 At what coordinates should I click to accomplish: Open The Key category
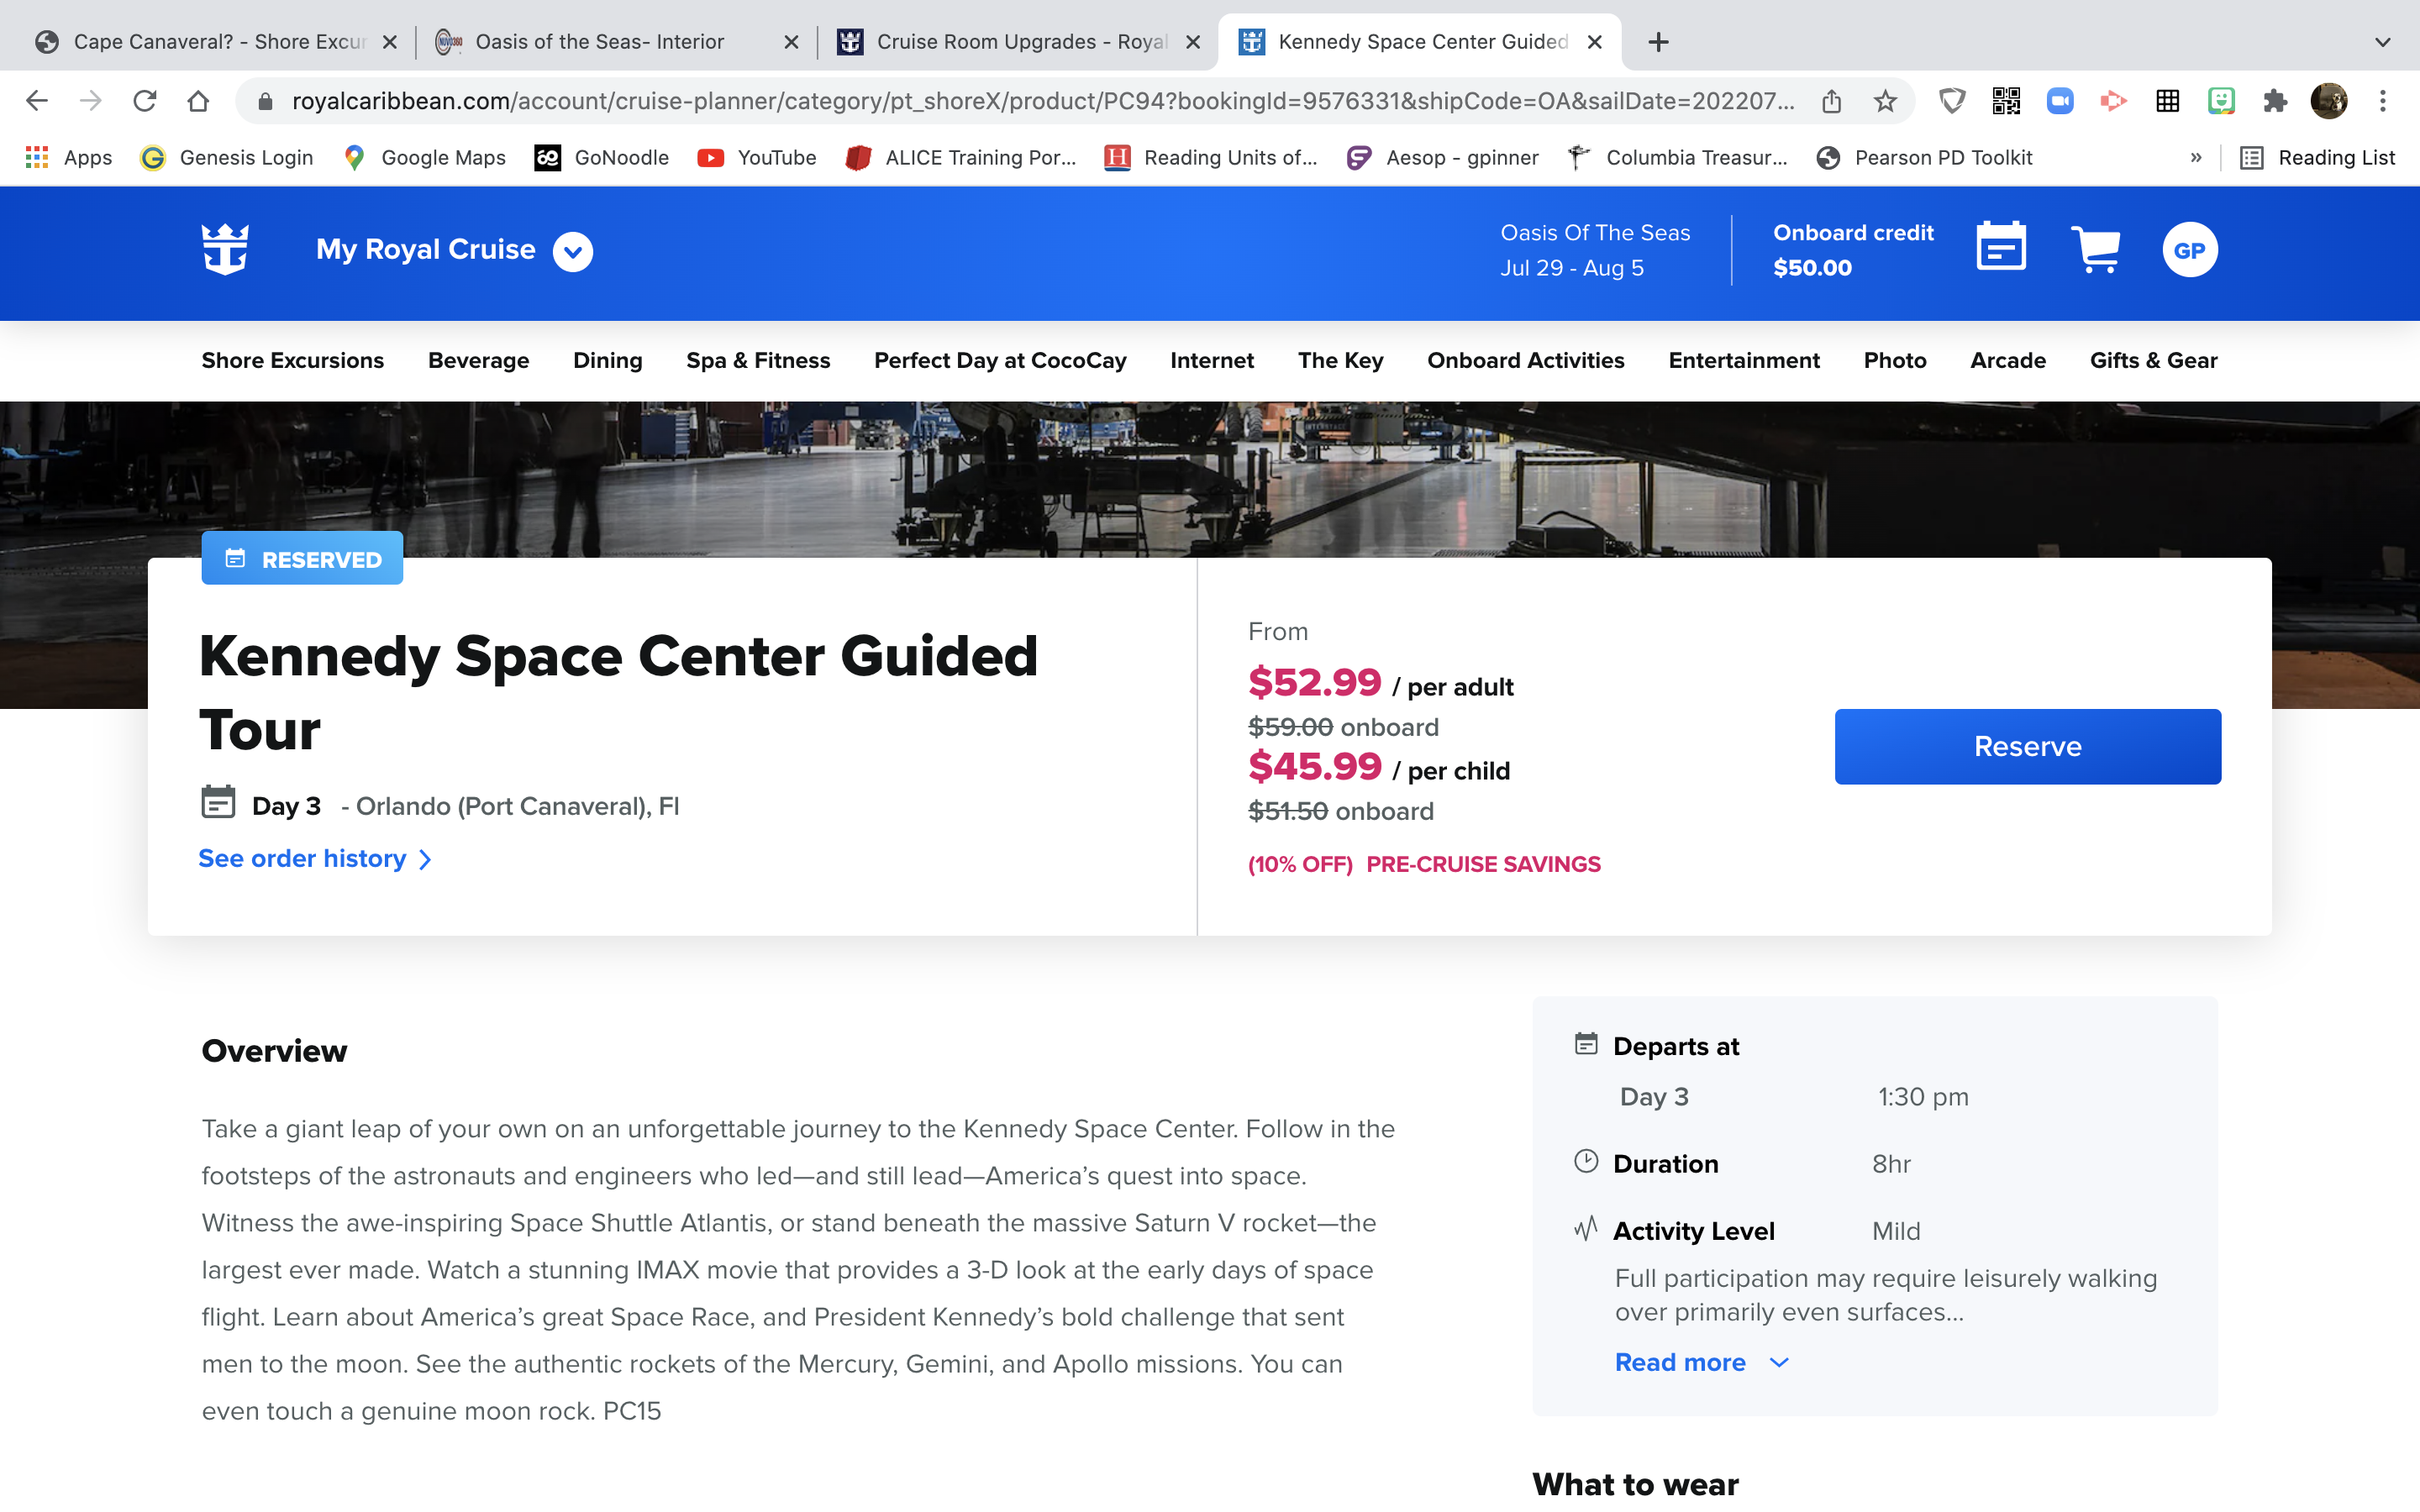[x=1341, y=360]
